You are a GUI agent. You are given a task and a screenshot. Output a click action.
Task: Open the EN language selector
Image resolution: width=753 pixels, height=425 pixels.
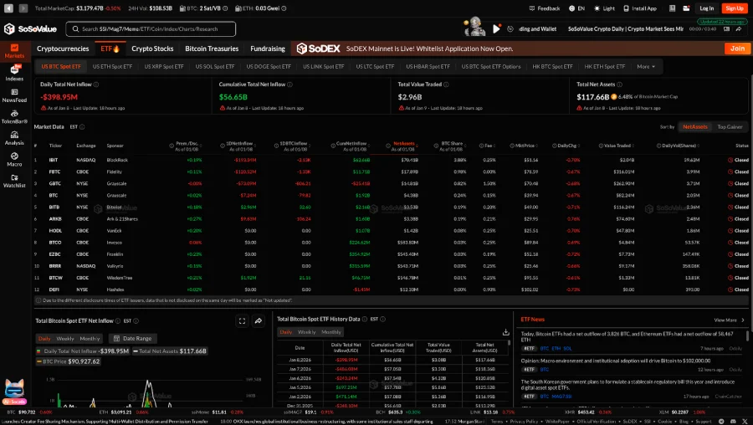[x=576, y=8]
